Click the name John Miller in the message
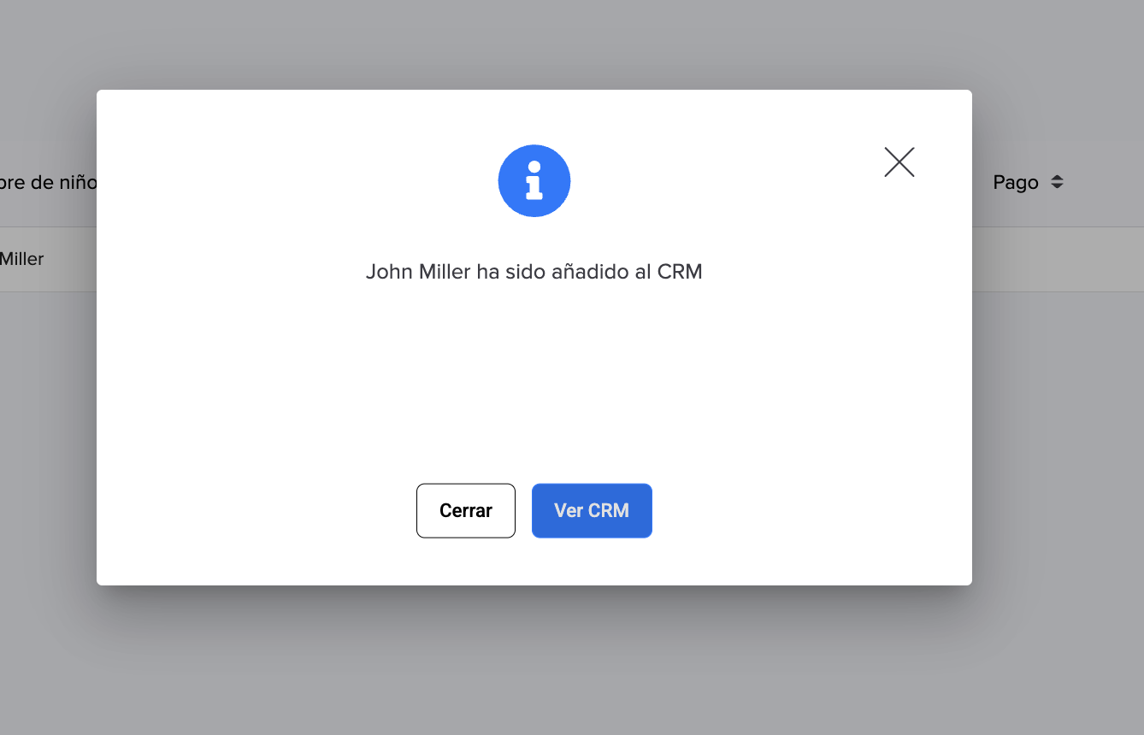 (418, 272)
